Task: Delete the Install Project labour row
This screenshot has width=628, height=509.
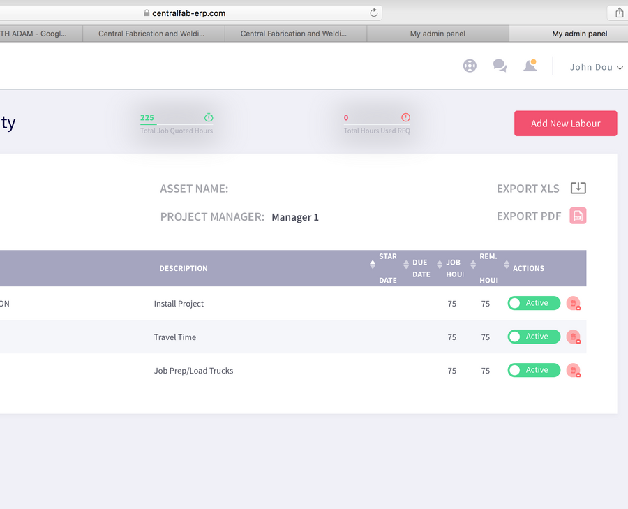Action: click(x=573, y=303)
